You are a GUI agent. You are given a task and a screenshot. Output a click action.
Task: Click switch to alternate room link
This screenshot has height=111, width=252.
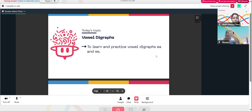point(28,1)
